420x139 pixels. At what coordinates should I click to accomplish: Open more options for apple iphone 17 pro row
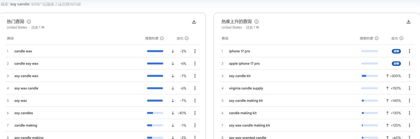[409, 64]
